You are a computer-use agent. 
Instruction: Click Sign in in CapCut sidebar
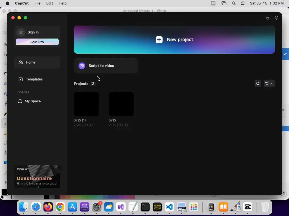(x=33, y=32)
